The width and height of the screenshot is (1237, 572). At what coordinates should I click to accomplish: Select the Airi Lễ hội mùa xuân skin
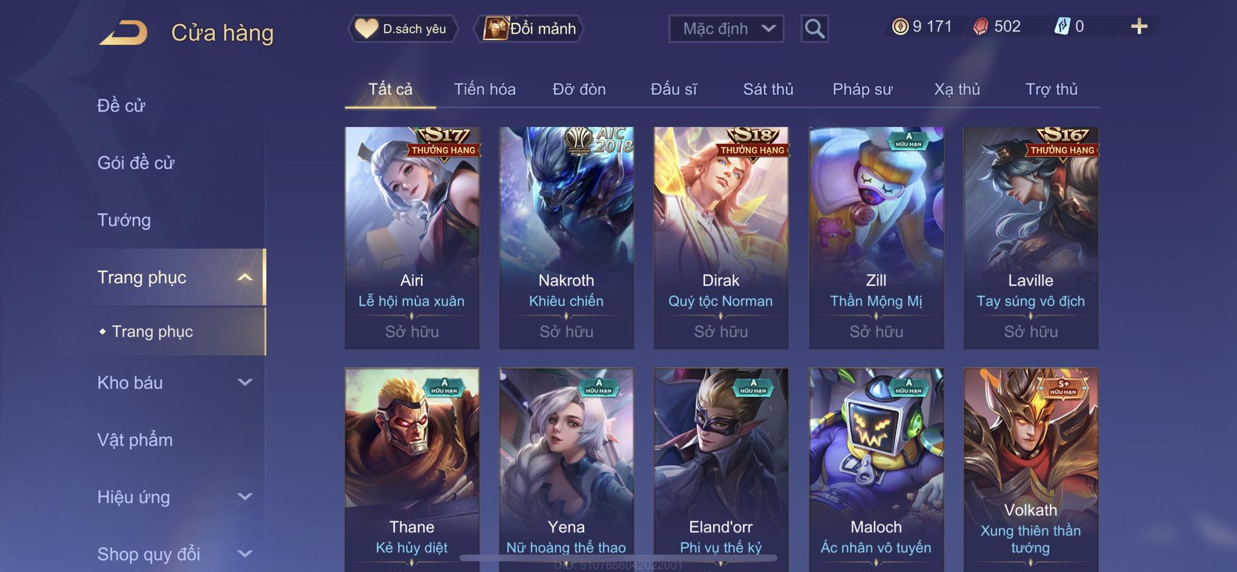pyautogui.click(x=412, y=237)
